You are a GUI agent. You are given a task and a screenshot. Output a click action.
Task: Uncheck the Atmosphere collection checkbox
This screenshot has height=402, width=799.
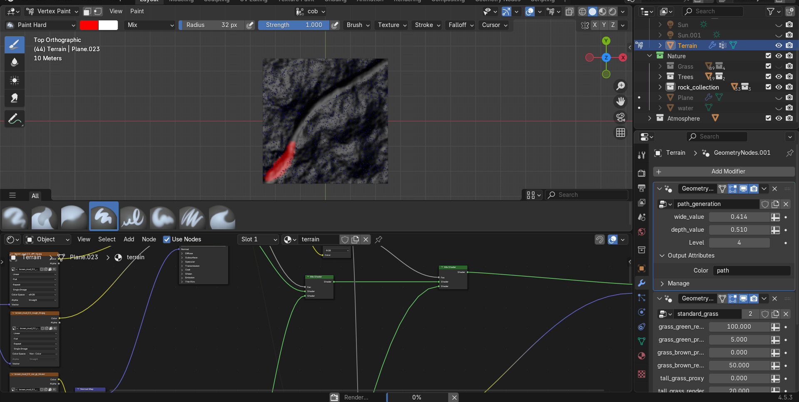[x=768, y=118]
